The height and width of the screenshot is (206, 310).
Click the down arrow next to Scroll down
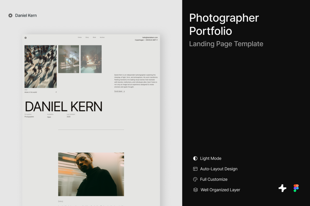click(x=124, y=91)
